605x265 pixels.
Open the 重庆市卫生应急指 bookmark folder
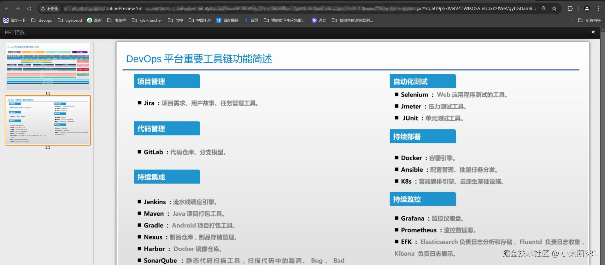[284, 20]
